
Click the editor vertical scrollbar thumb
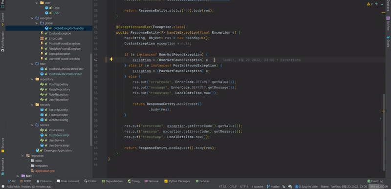click(384, 132)
